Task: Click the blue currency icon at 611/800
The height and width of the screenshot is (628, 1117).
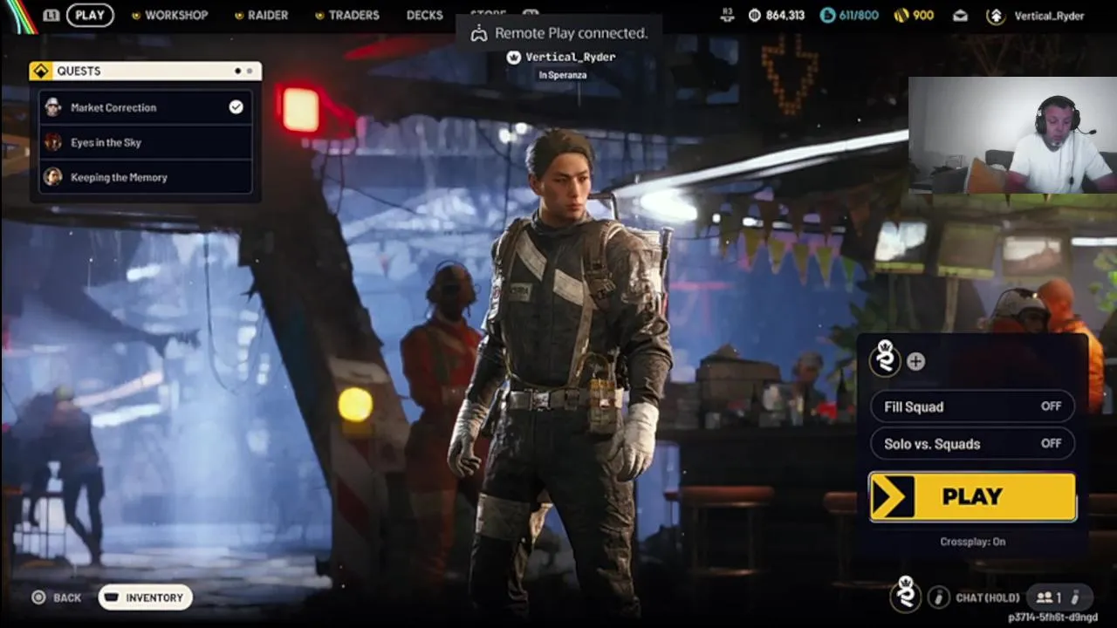Action: tap(827, 15)
